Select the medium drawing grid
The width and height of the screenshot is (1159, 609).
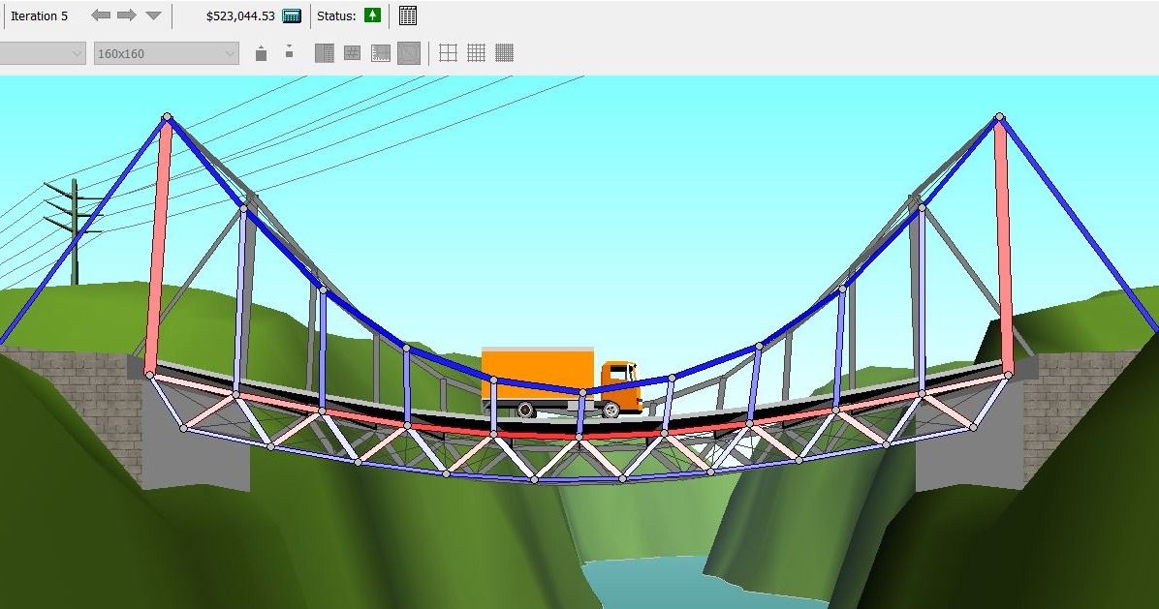(476, 53)
